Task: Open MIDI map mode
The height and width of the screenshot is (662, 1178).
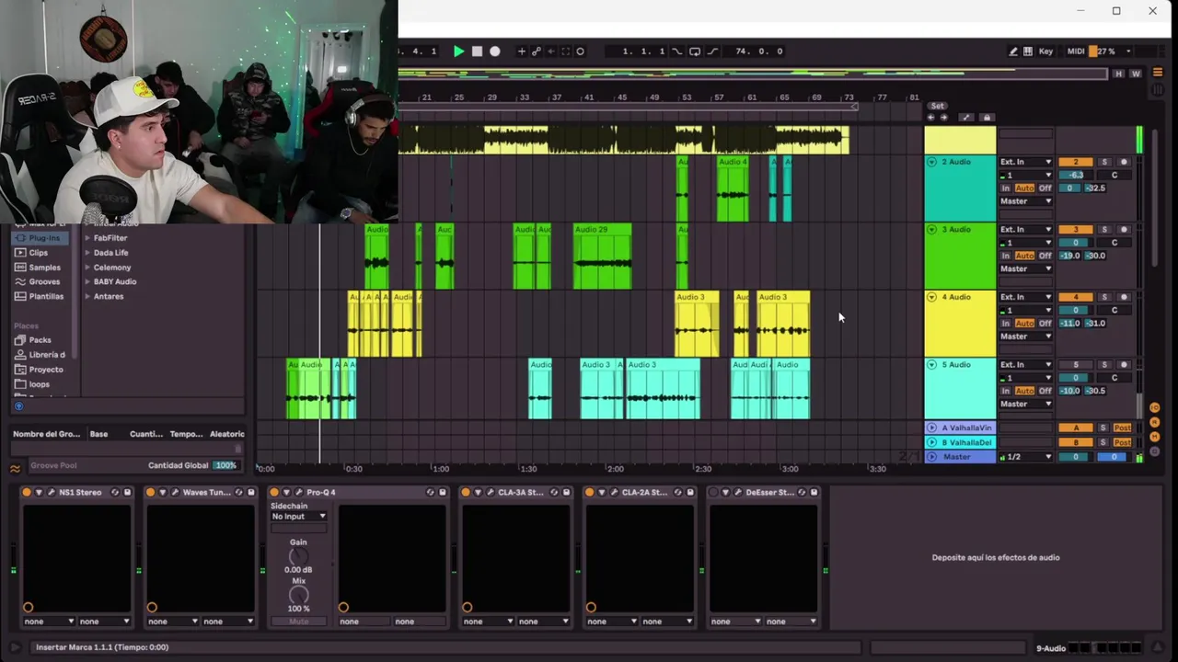Action: click(x=1076, y=51)
